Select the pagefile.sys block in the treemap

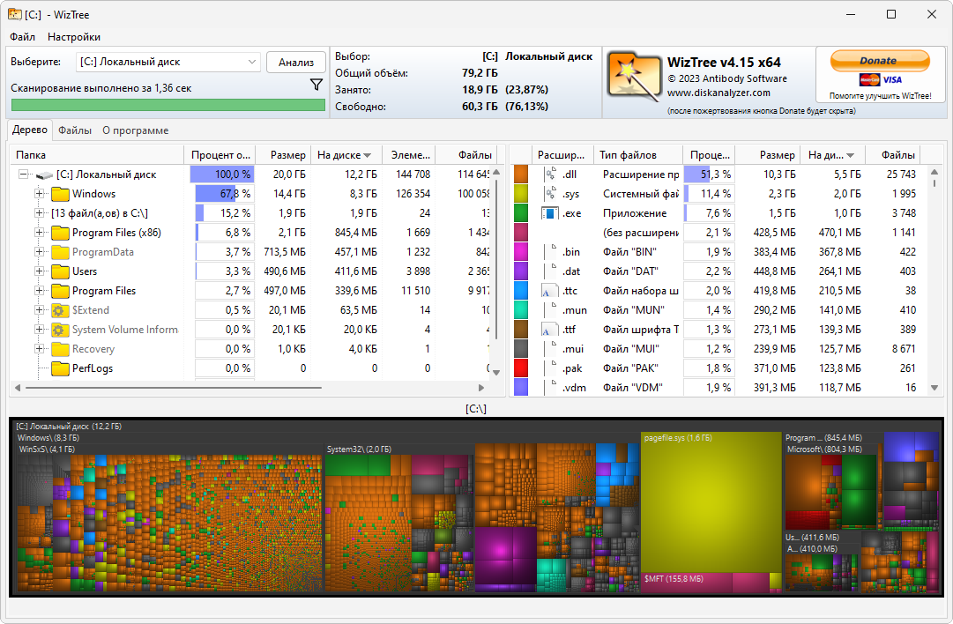pyautogui.click(x=710, y=502)
